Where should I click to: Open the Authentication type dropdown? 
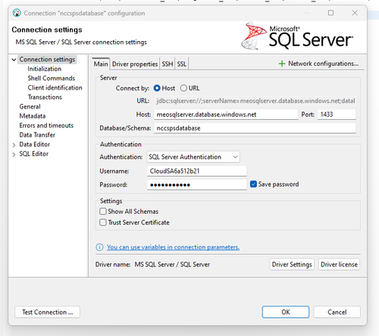(x=193, y=157)
